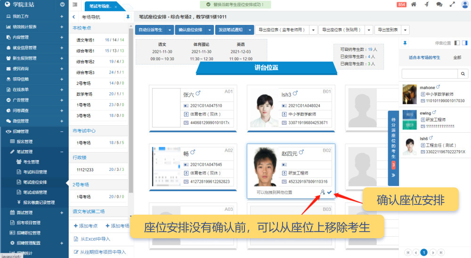Open 自动分派考生 dropdown arrow
This screenshot has height=258, width=471.
click(170, 30)
